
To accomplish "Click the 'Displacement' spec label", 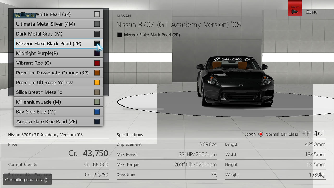I will [129, 144].
